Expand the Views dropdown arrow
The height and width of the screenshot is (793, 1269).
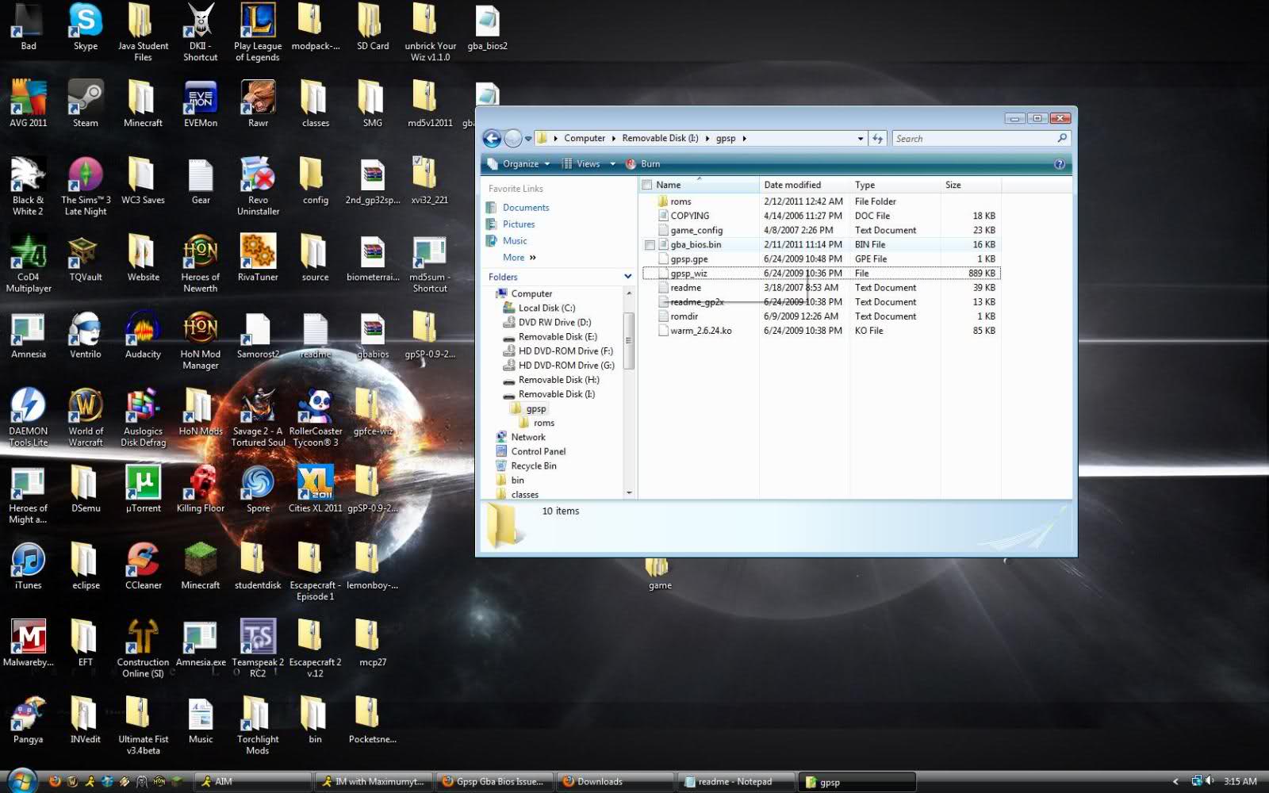pos(612,164)
